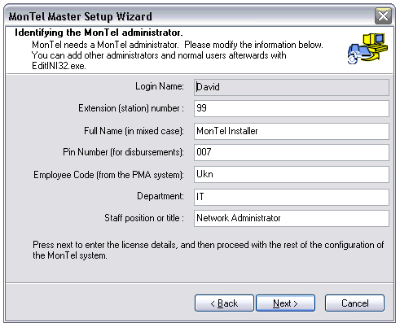This screenshot has height=327, width=400.
Task: Click the Department label text
Action: point(160,196)
